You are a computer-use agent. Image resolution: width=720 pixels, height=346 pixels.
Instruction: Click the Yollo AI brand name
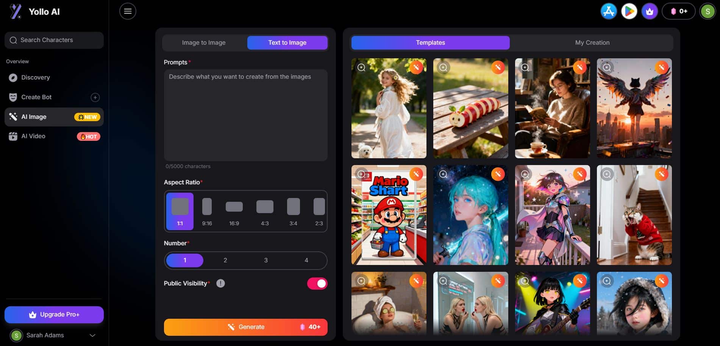coord(44,12)
